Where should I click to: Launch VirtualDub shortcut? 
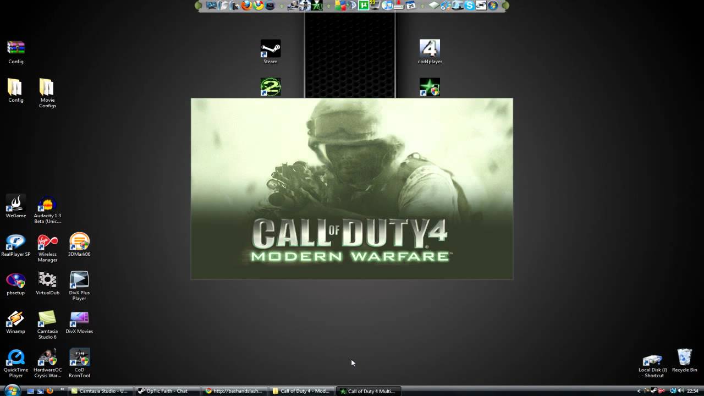47,283
